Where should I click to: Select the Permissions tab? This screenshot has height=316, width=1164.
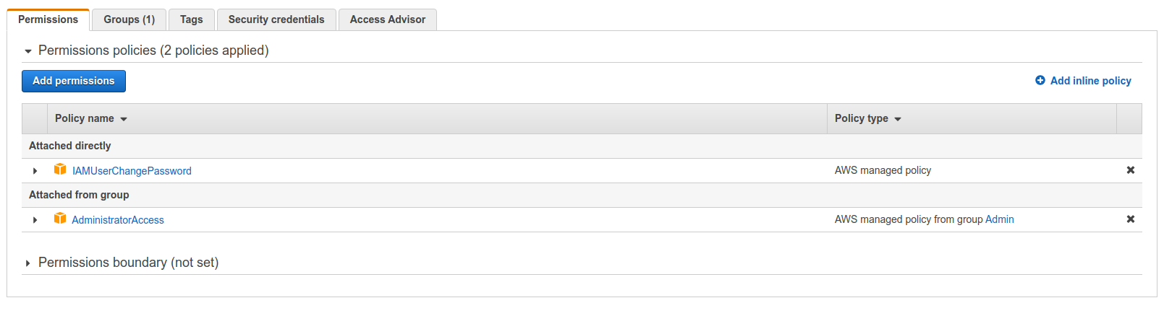(x=48, y=19)
